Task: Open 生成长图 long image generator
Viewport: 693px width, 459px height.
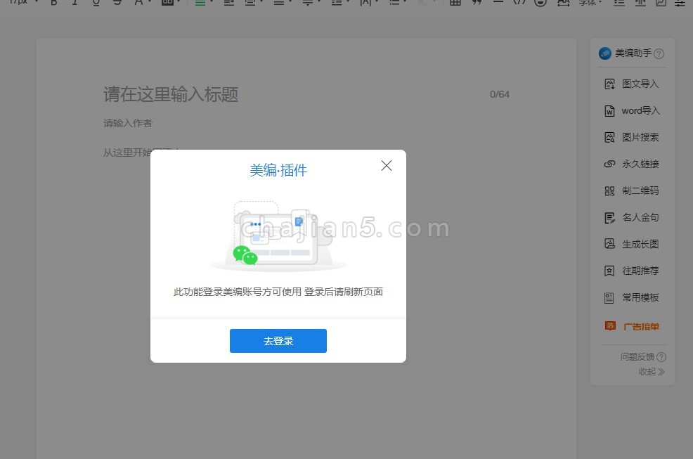Action: tap(632, 244)
